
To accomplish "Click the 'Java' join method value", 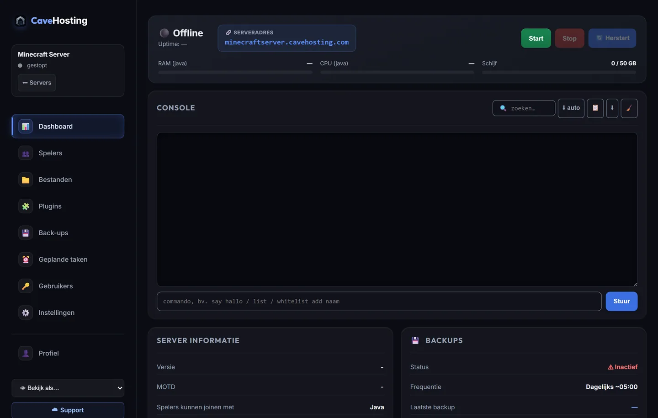I will coord(377,407).
